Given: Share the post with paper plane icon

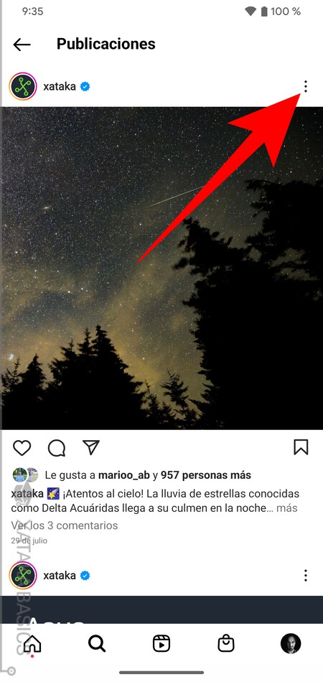Looking at the screenshot, I should tap(91, 447).
